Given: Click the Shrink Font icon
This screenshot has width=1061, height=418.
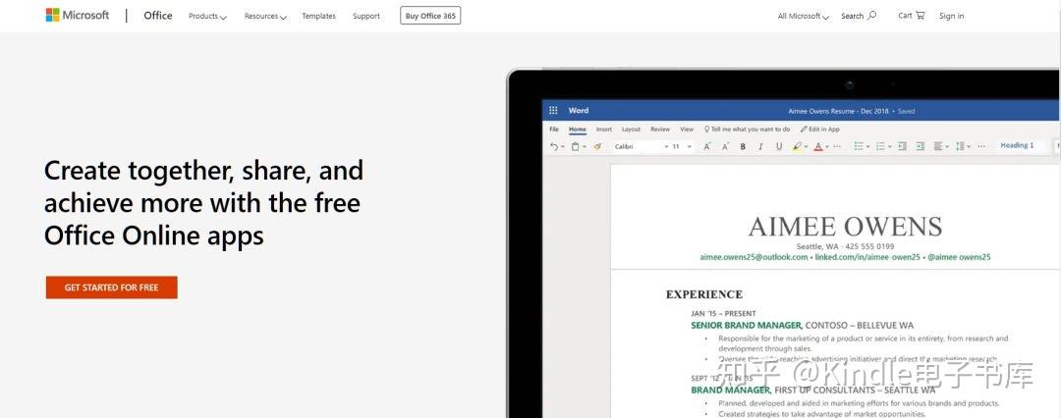Looking at the screenshot, I should click(725, 146).
